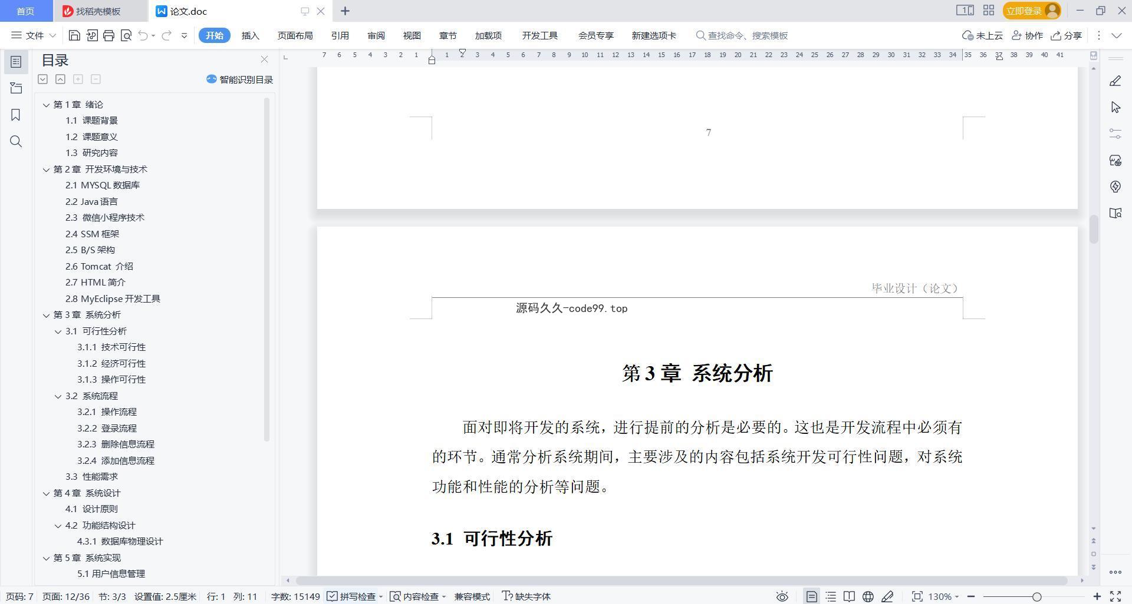The width and height of the screenshot is (1132, 604).
Task: Jump to 3.2.3 删除信息流程 in outline
Action: pos(116,444)
